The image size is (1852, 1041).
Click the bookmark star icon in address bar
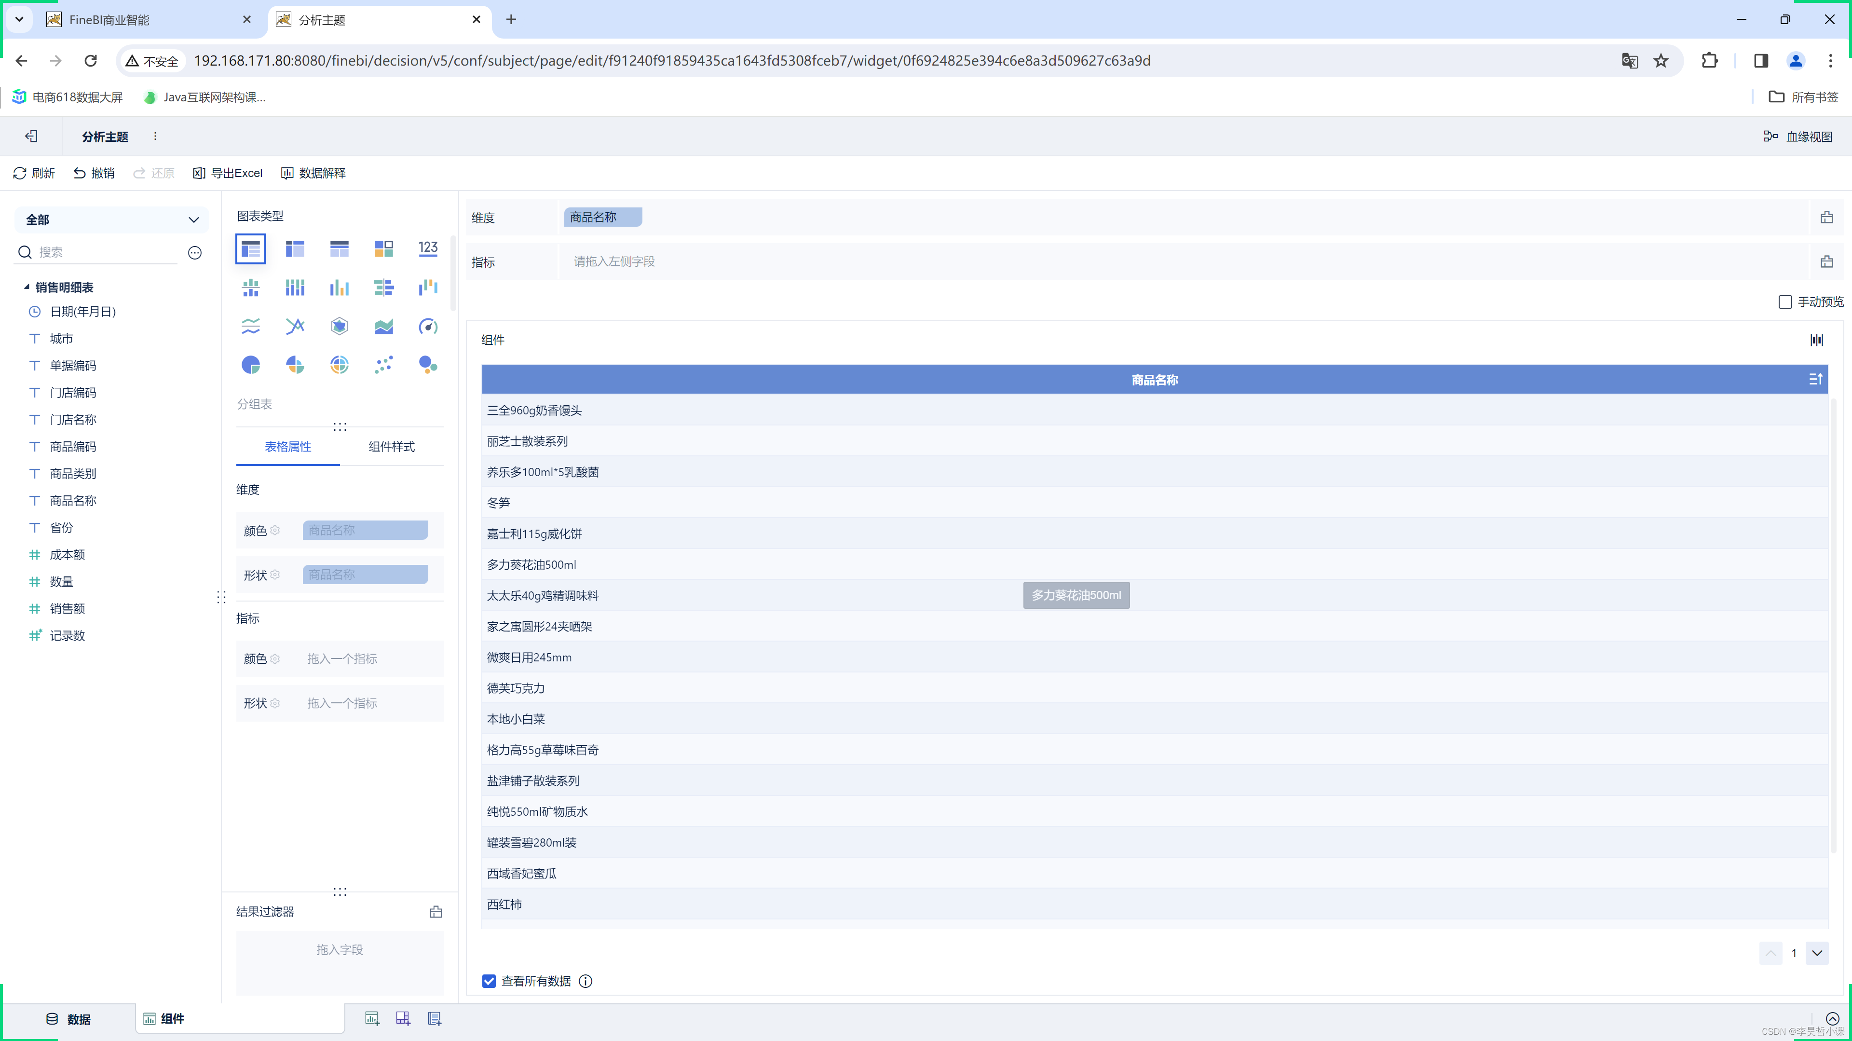click(1661, 60)
